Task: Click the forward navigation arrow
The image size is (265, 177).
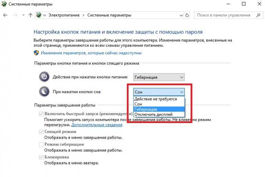Action: (x=15, y=15)
